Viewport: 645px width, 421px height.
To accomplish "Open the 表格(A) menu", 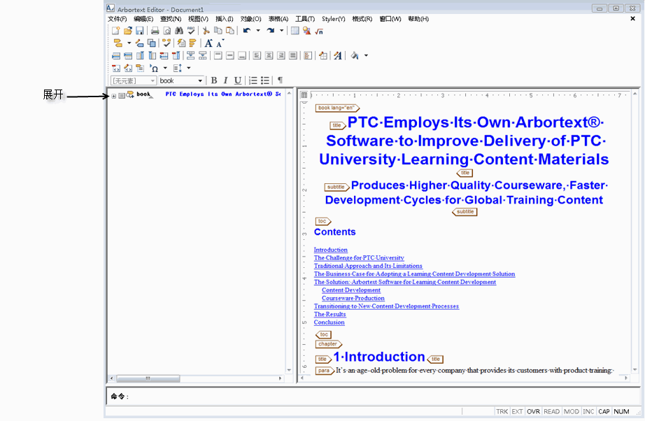I will (278, 19).
